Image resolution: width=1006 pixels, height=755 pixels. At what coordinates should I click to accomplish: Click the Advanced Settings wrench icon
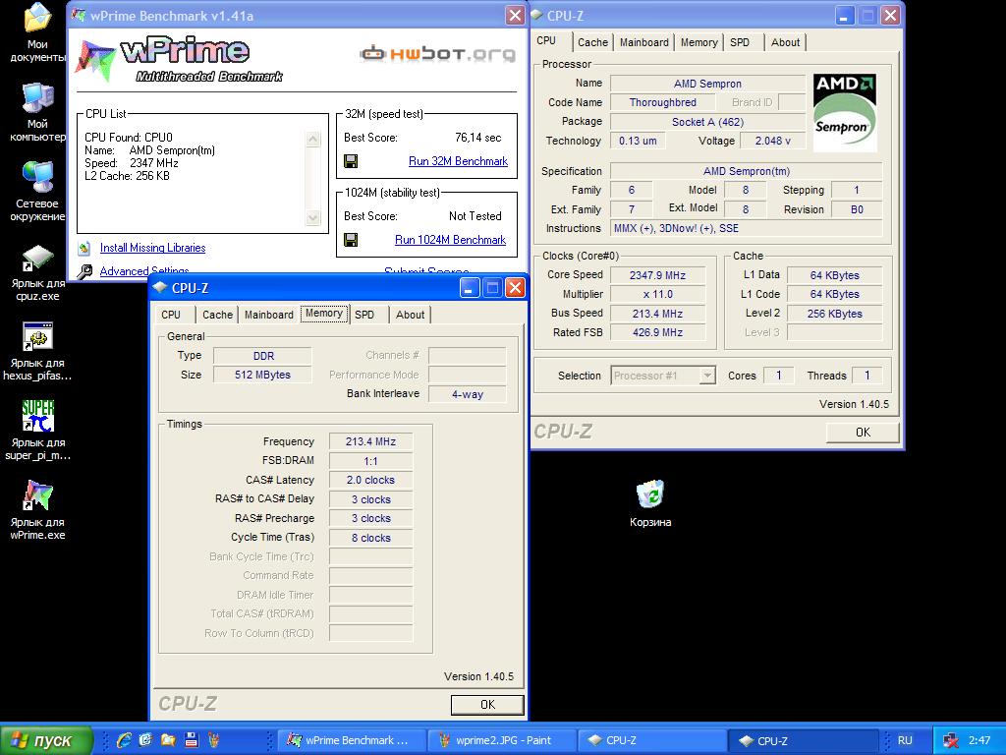84,272
